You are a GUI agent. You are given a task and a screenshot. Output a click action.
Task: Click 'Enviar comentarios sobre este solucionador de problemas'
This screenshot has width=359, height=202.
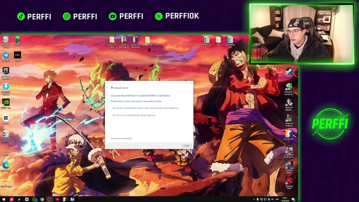pyautogui.click(x=147, y=108)
